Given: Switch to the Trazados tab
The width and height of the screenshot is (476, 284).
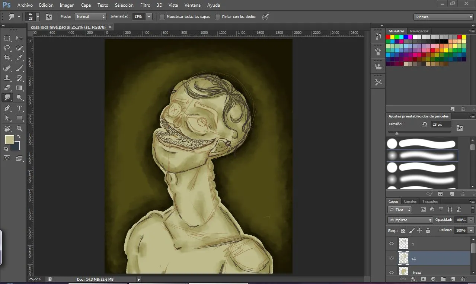Looking at the screenshot, I should (x=430, y=201).
